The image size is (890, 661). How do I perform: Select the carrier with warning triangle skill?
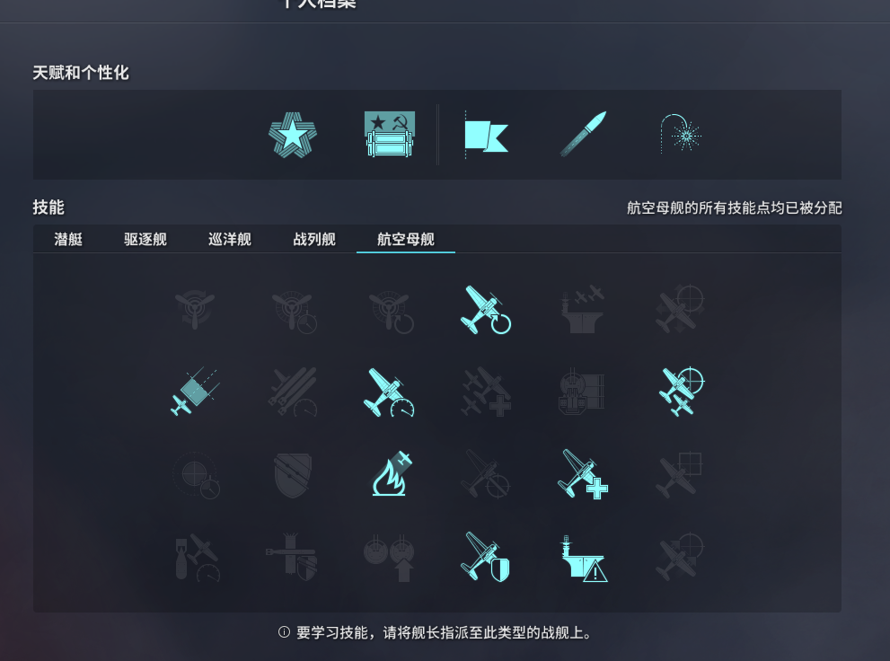pyautogui.click(x=584, y=559)
